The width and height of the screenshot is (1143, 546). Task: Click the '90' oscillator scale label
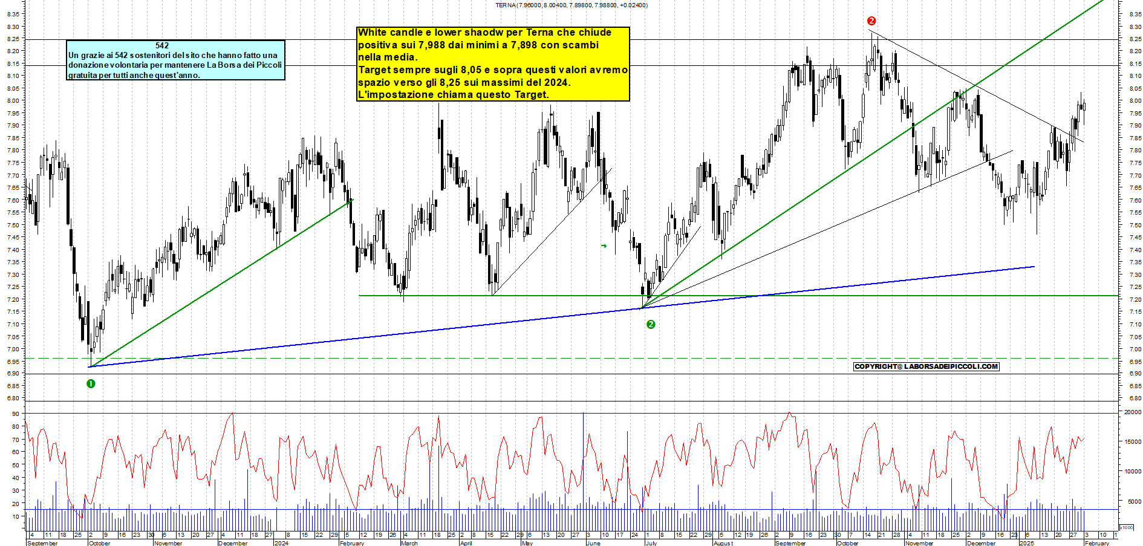point(16,414)
